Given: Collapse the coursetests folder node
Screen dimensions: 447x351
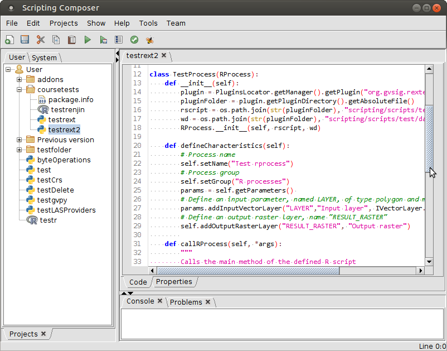Looking at the screenshot, I should point(19,90).
